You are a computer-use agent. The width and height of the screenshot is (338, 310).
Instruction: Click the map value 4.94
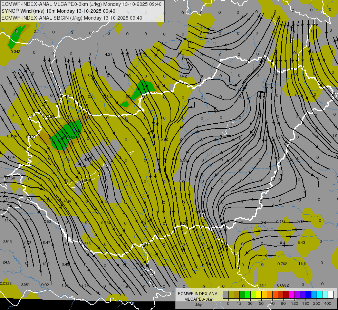(67, 201)
